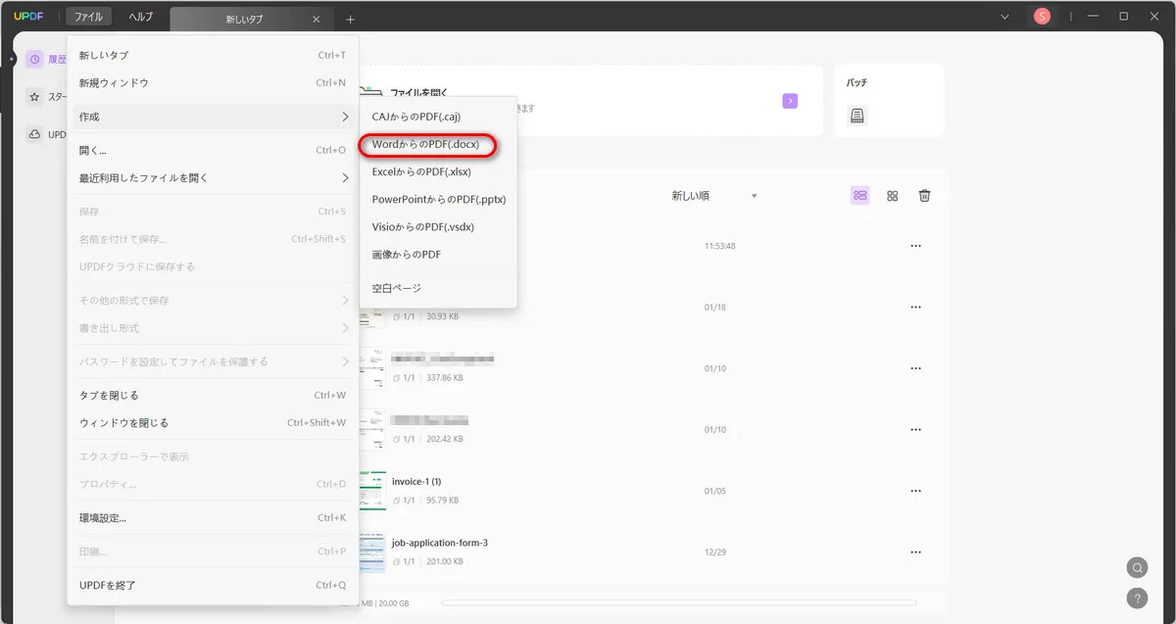Click the 337.86 KB file thumbnail
The width and height of the screenshot is (1176, 624).
372,368
